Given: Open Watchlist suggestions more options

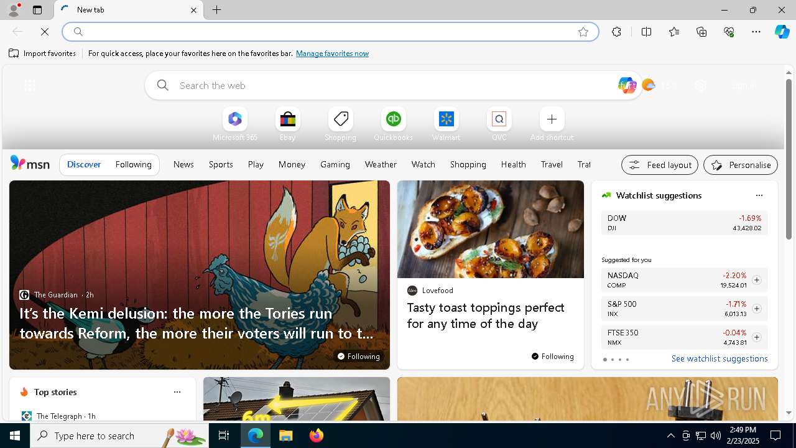Looking at the screenshot, I should pos(759,195).
